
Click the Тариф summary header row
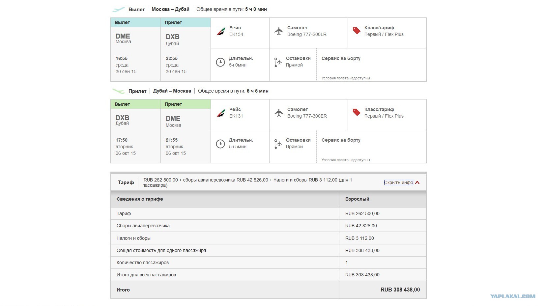tap(269, 182)
